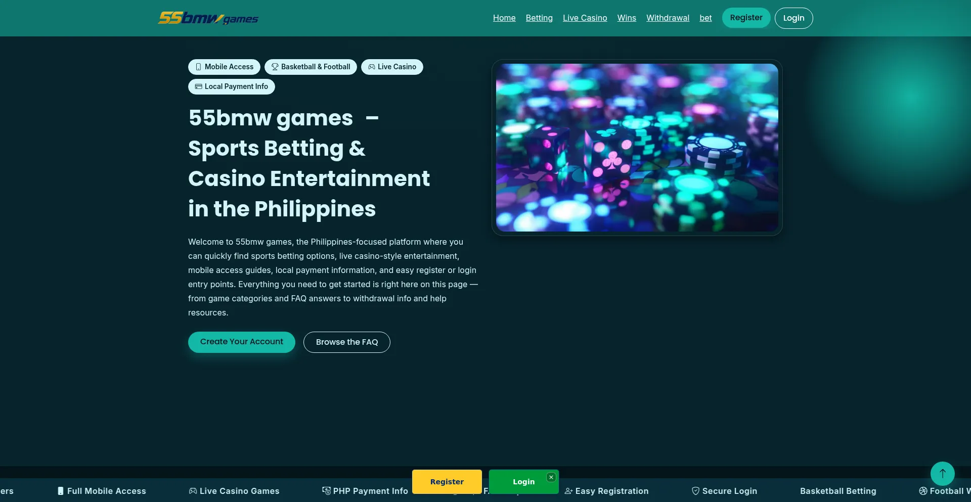Open the Withdrawal nav link

pyautogui.click(x=668, y=18)
